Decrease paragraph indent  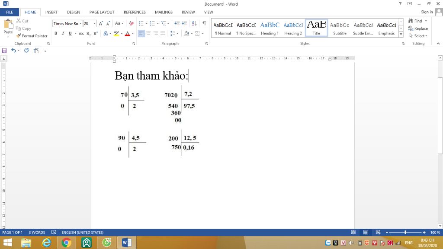point(177,23)
